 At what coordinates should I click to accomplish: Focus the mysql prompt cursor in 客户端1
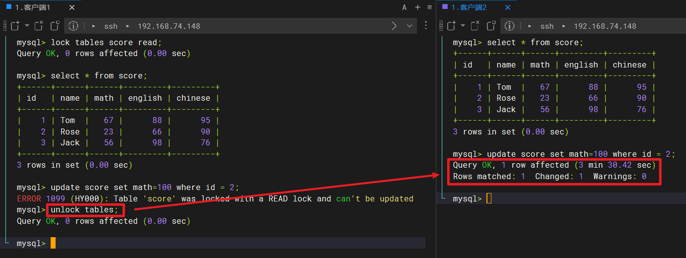pyautogui.click(x=53, y=243)
